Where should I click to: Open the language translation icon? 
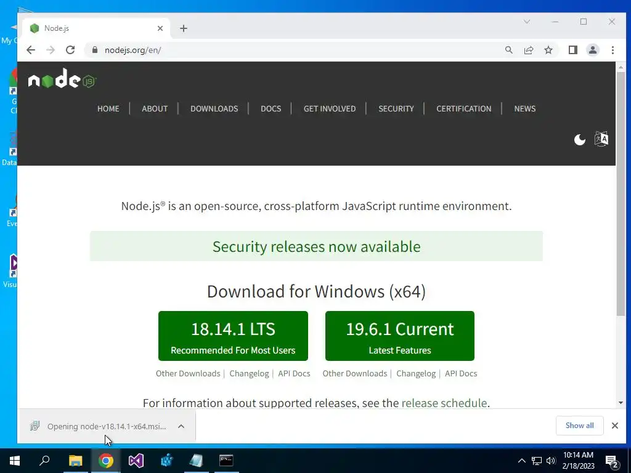coord(601,139)
